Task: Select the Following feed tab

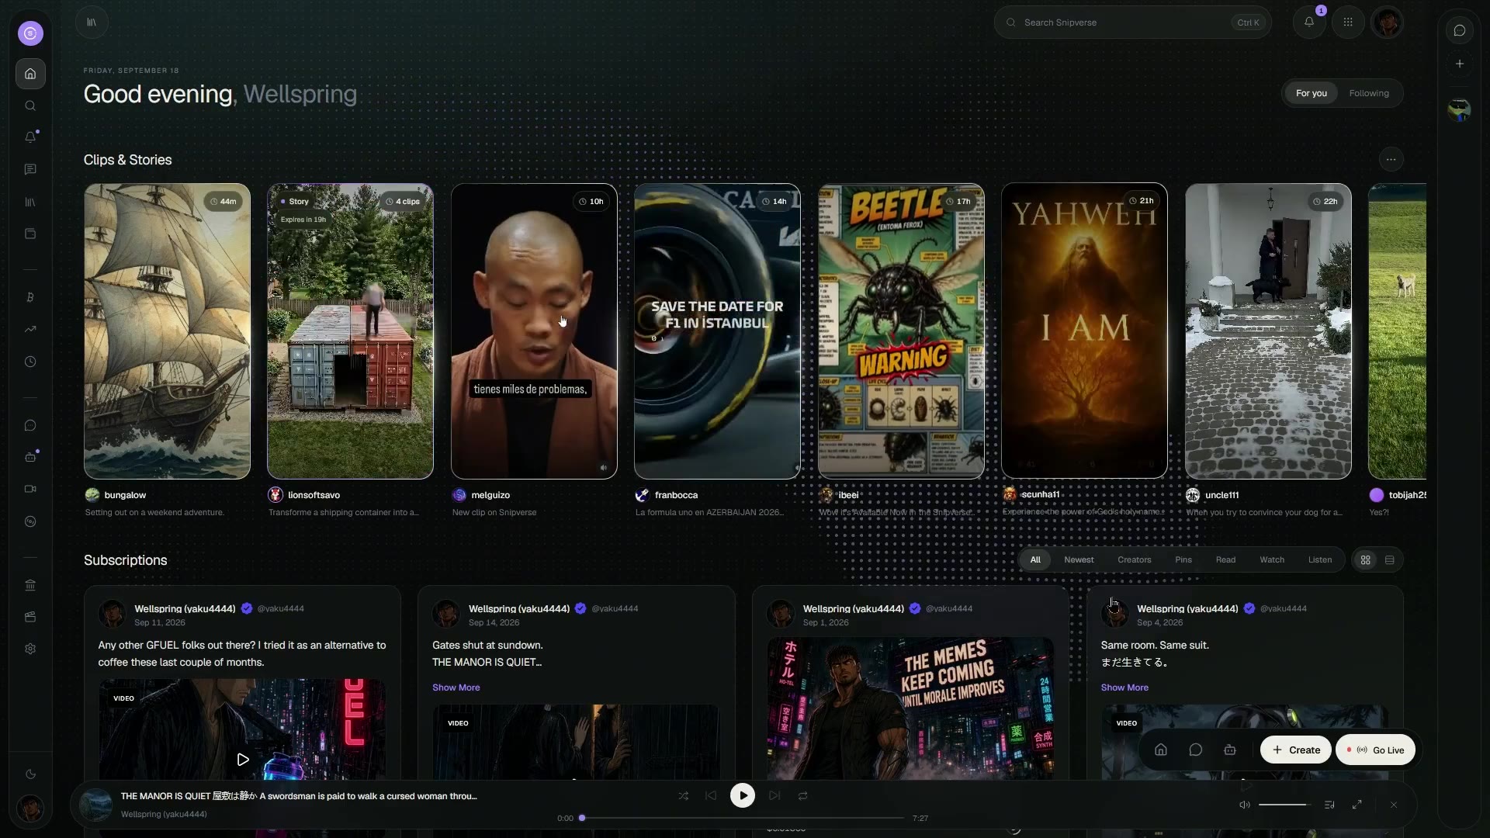Action: [x=1369, y=93]
